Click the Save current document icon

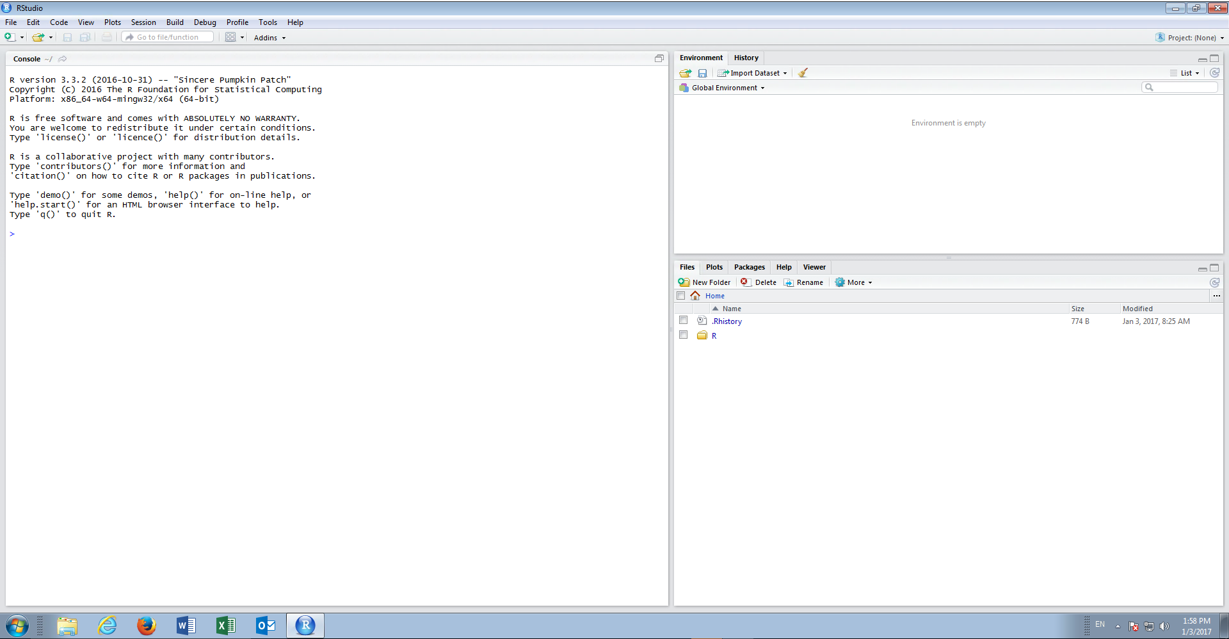[67, 37]
